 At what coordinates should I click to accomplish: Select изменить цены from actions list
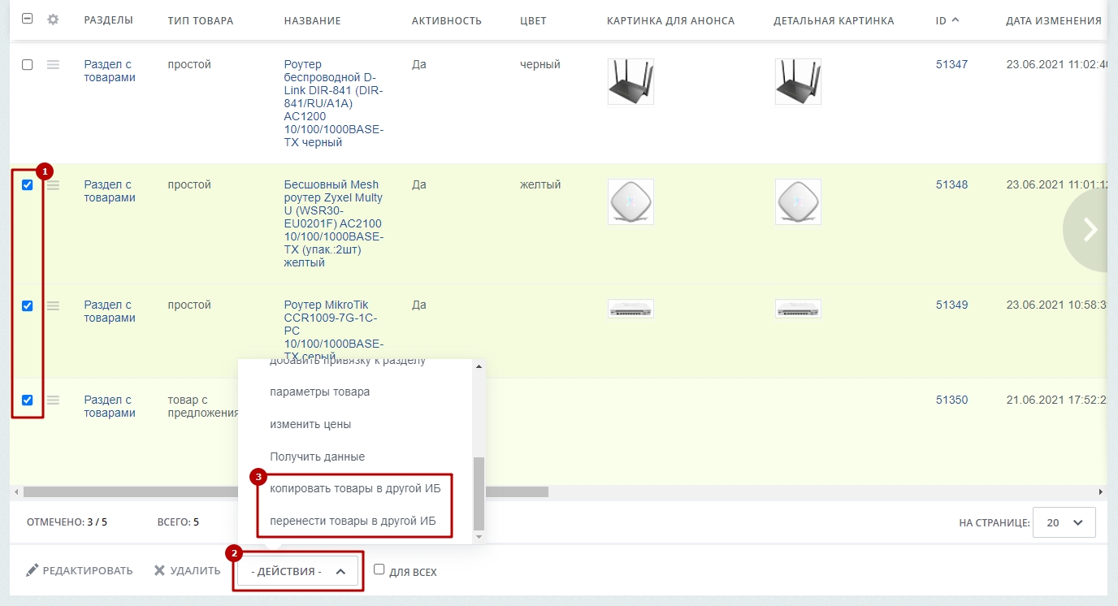pyautogui.click(x=310, y=424)
